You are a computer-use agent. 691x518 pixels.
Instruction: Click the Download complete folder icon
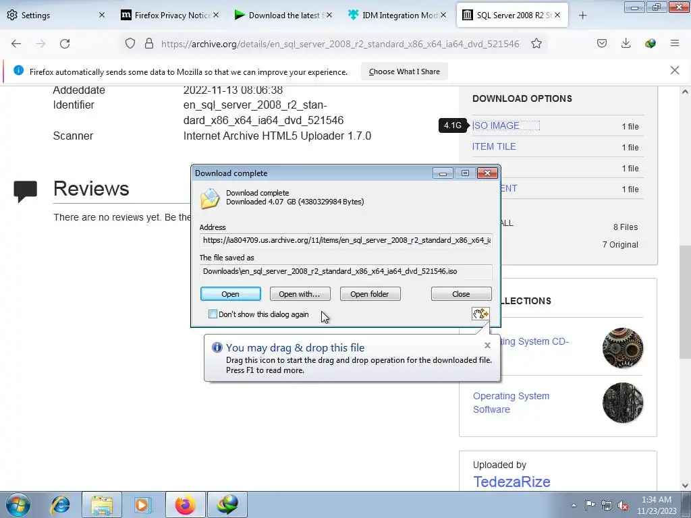tap(210, 198)
